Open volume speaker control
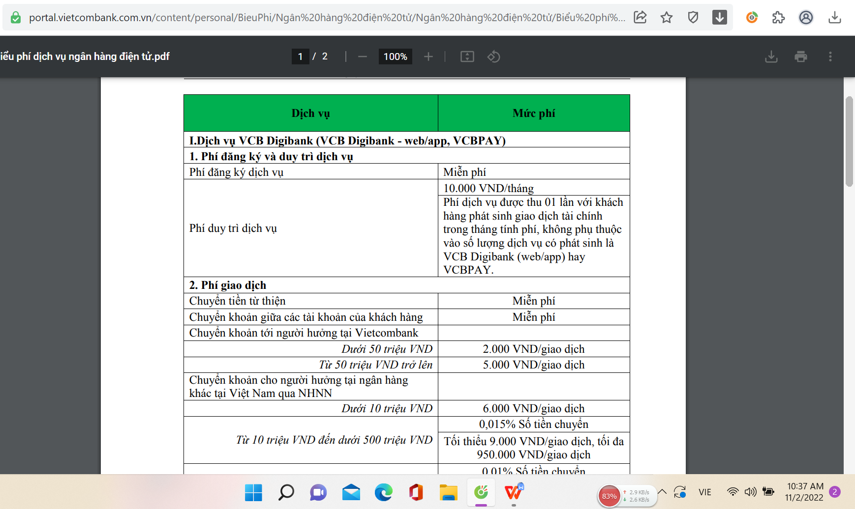Screen dimensions: 855x509 (751, 492)
